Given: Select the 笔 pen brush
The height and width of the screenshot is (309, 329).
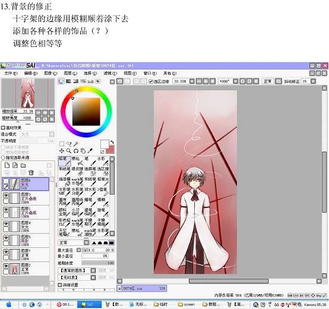Looking at the screenshot, I should (90, 161).
